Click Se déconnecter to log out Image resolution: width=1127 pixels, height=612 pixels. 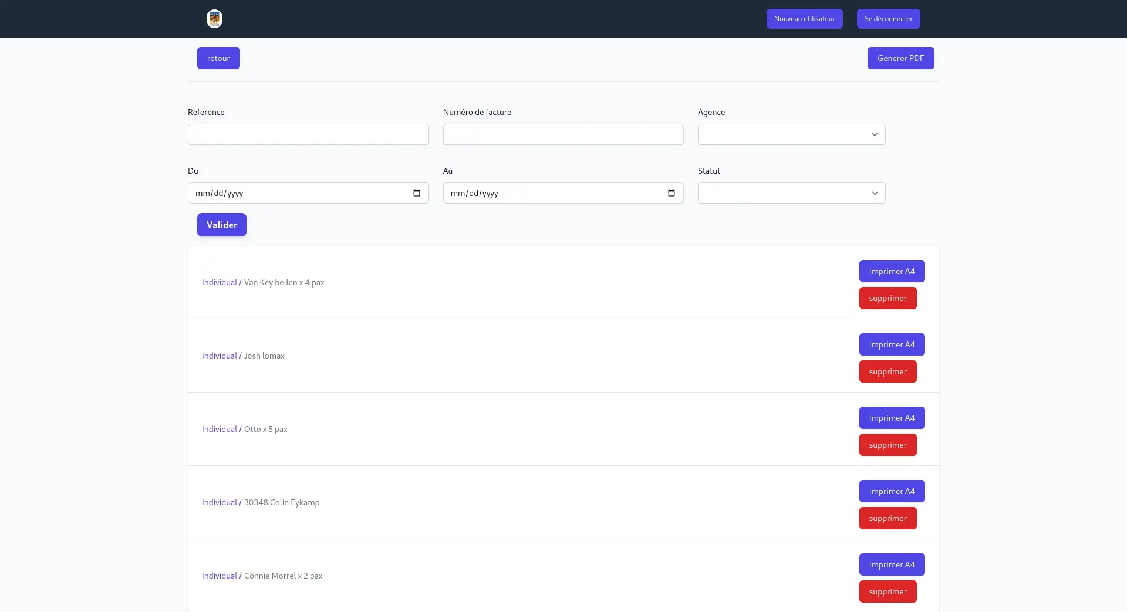(x=888, y=19)
